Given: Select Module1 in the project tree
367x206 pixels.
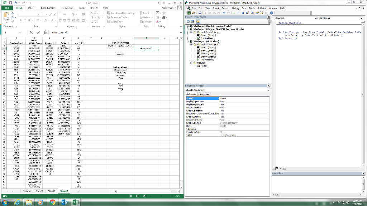Looking at the screenshot, I should click(x=205, y=65).
